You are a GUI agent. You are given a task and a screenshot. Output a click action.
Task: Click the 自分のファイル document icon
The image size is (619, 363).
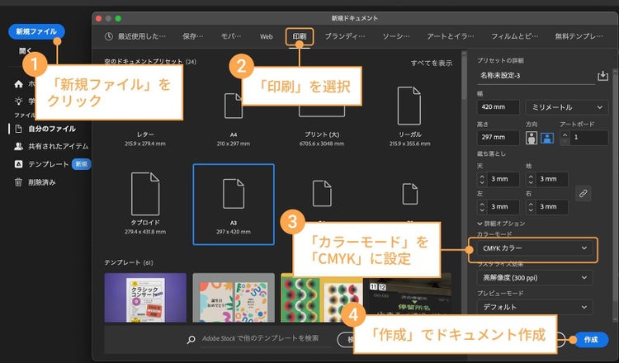pos(18,129)
